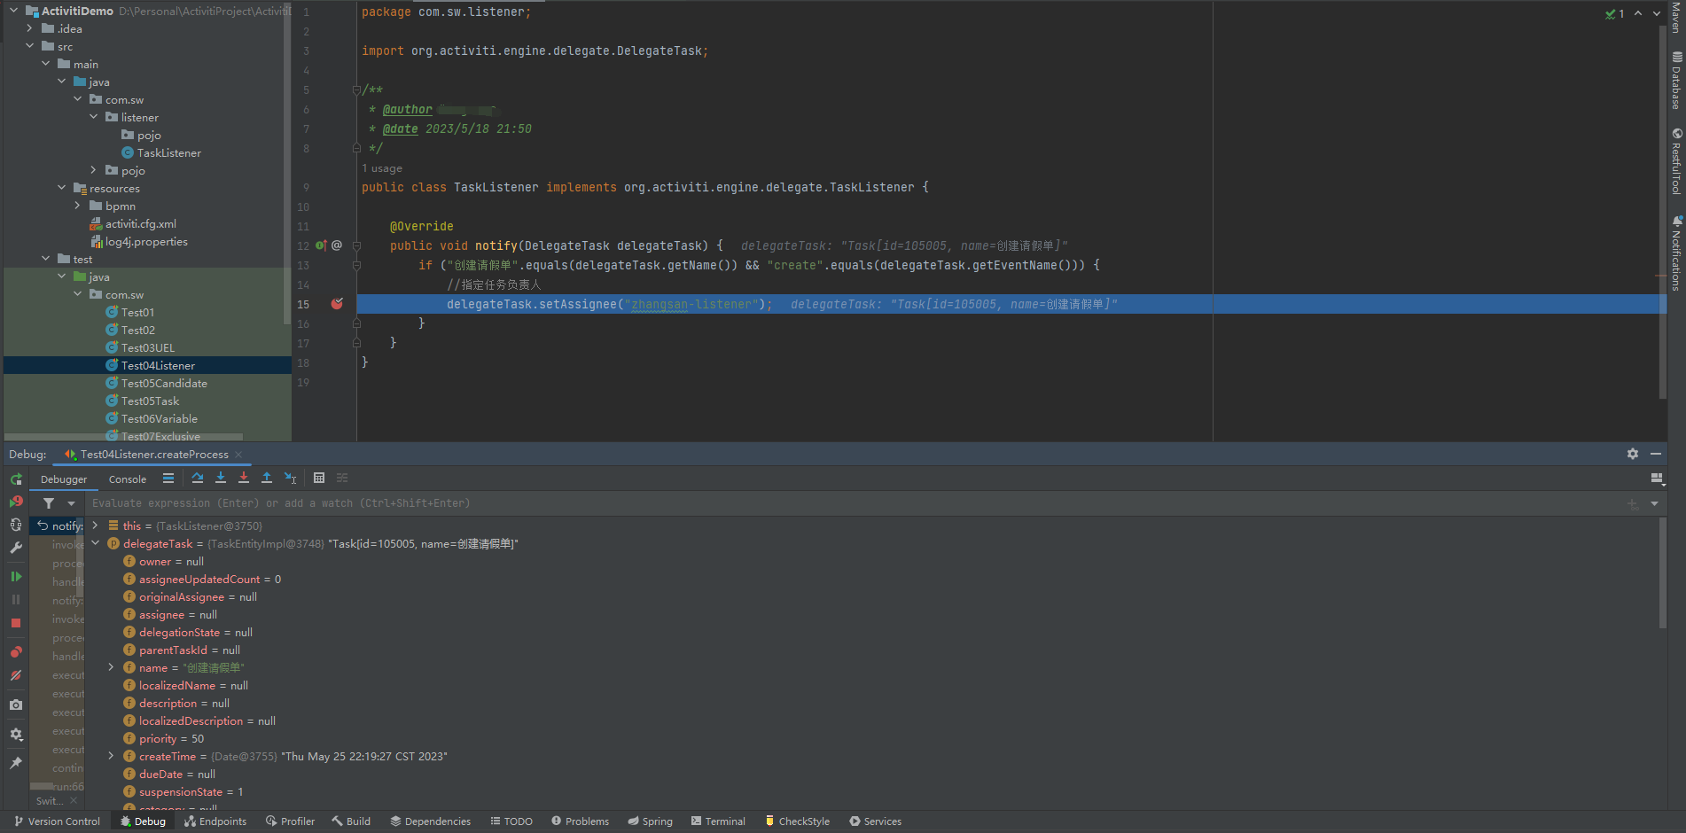Go to previous highlighted problem arrow
The height and width of the screenshot is (833, 1686).
pos(1638,13)
